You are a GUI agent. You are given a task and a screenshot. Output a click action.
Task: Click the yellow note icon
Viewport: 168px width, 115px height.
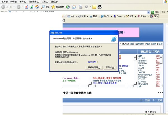tap(94, 7)
